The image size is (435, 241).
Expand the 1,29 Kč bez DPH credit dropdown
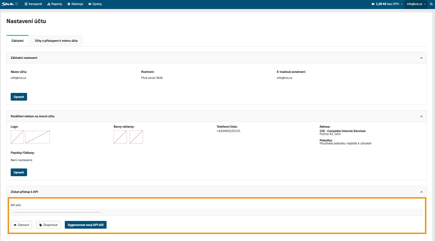click(388, 4)
